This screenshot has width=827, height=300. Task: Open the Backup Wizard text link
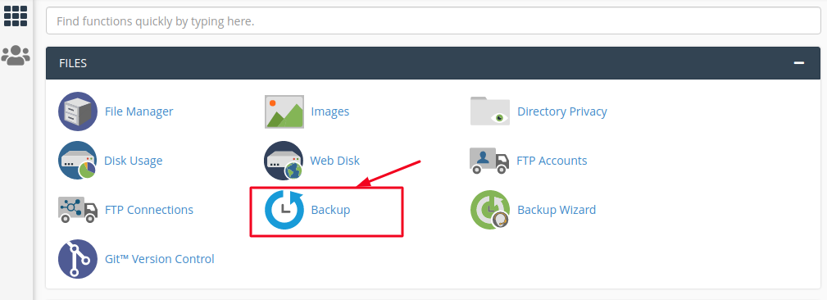[557, 210]
